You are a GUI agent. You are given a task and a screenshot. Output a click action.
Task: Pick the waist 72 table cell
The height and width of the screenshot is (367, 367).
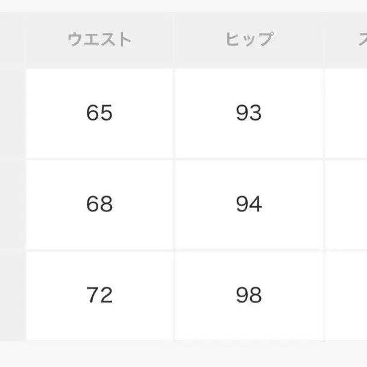(99, 295)
